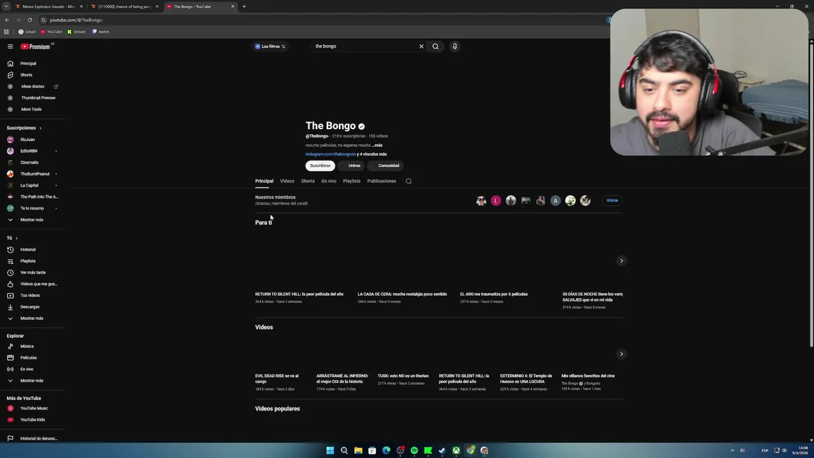Expand the Tú section chevron
The height and width of the screenshot is (458, 814).
pos(17,238)
